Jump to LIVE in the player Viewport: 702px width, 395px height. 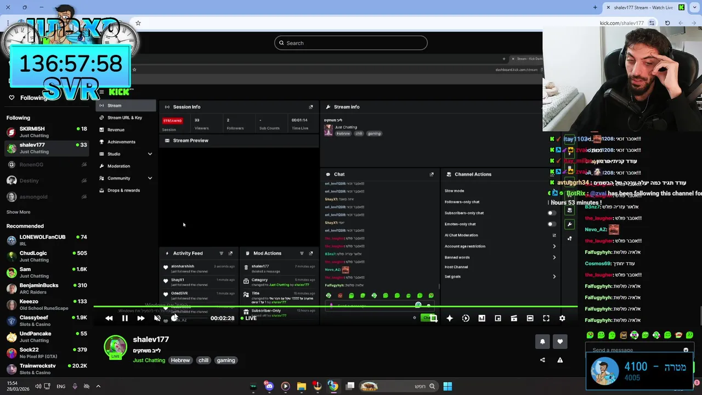248,318
